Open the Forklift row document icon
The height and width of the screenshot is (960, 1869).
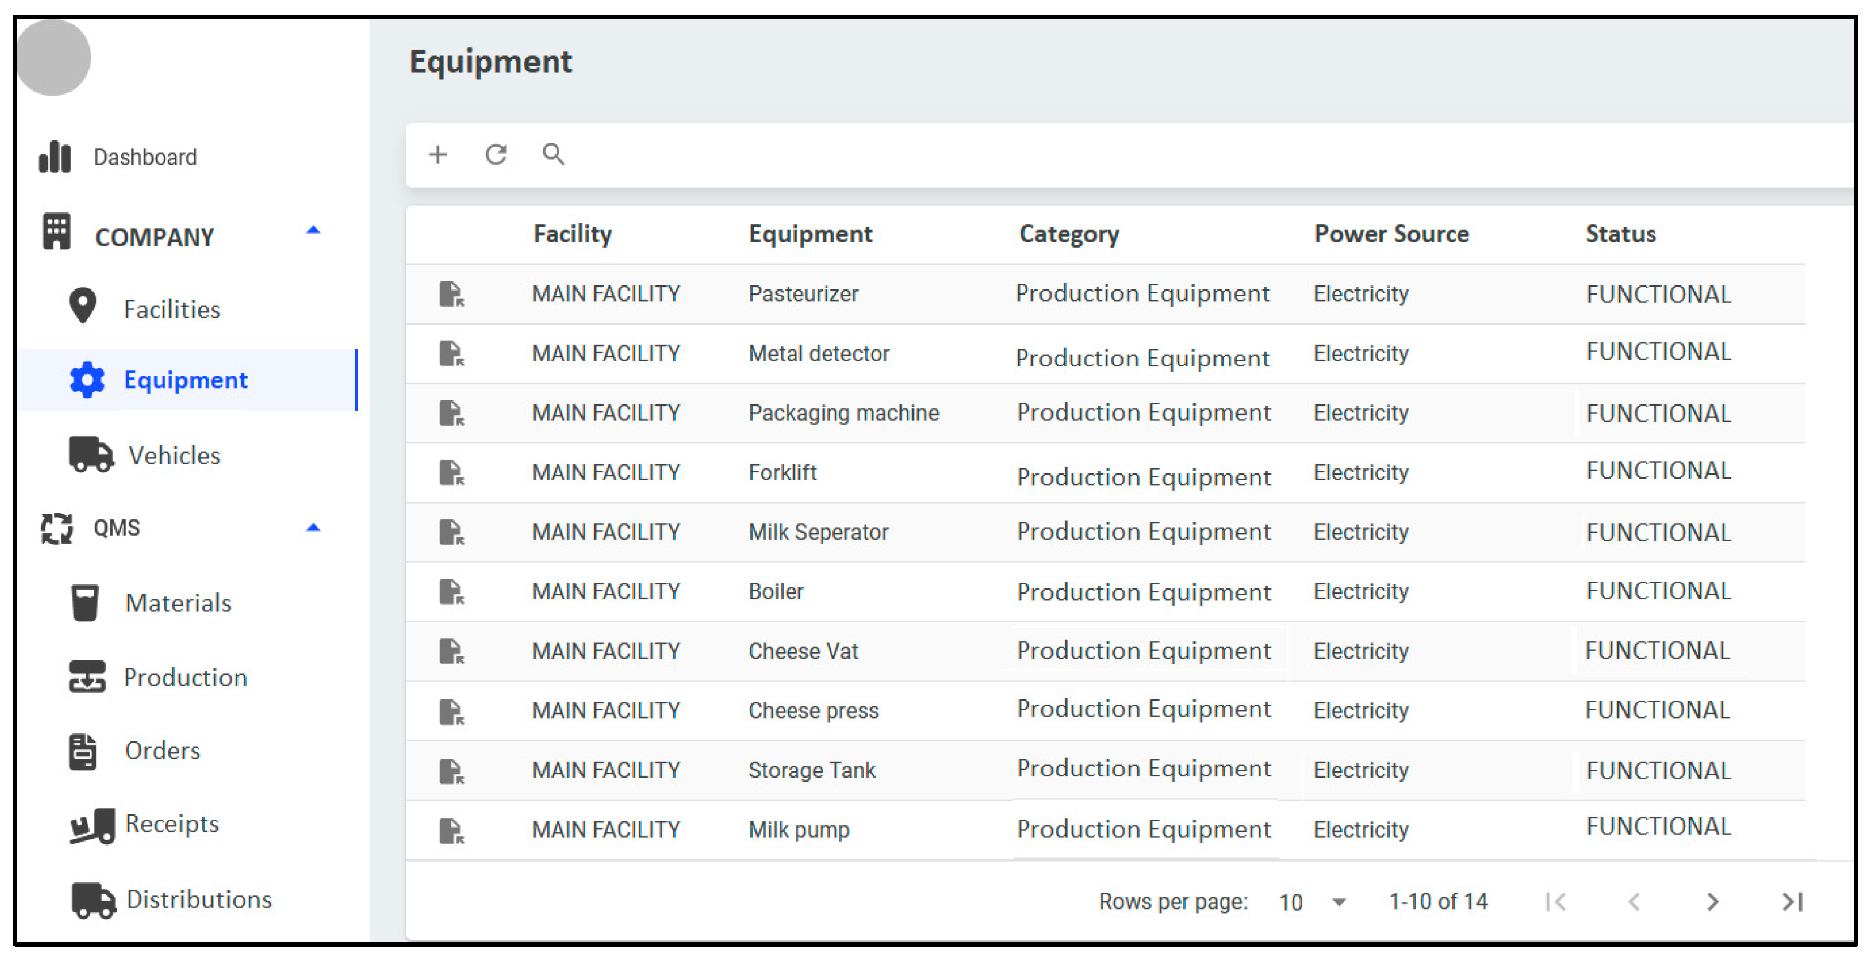[x=451, y=473]
